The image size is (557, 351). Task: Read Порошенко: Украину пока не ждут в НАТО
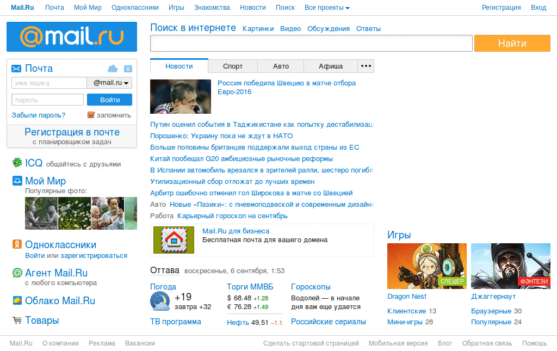[221, 136]
